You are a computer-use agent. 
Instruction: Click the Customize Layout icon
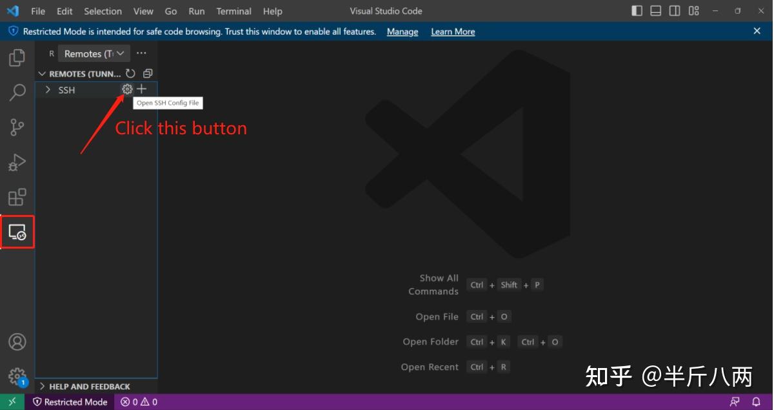click(694, 11)
